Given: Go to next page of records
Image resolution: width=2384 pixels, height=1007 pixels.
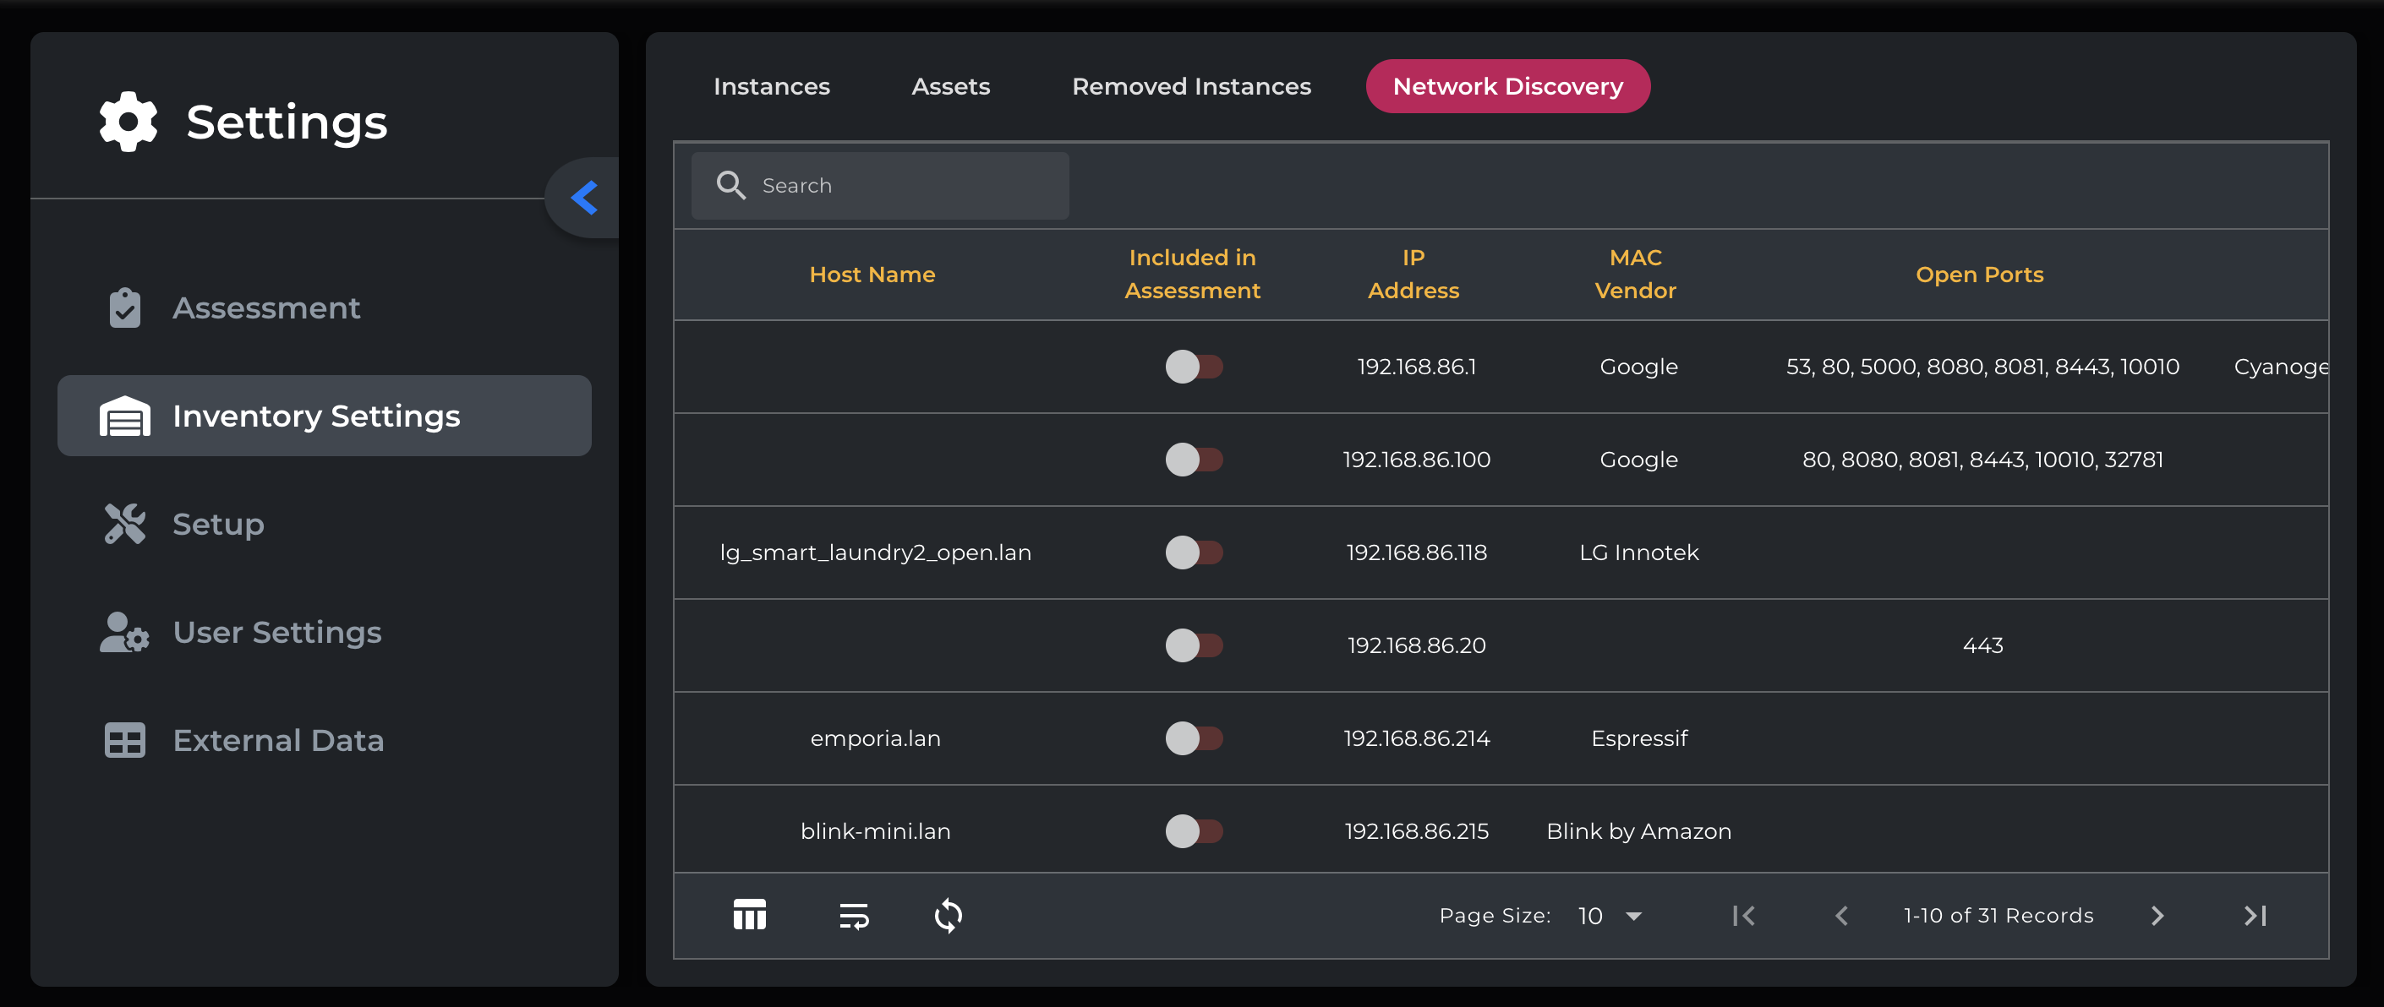Looking at the screenshot, I should tap(2157, 916).
